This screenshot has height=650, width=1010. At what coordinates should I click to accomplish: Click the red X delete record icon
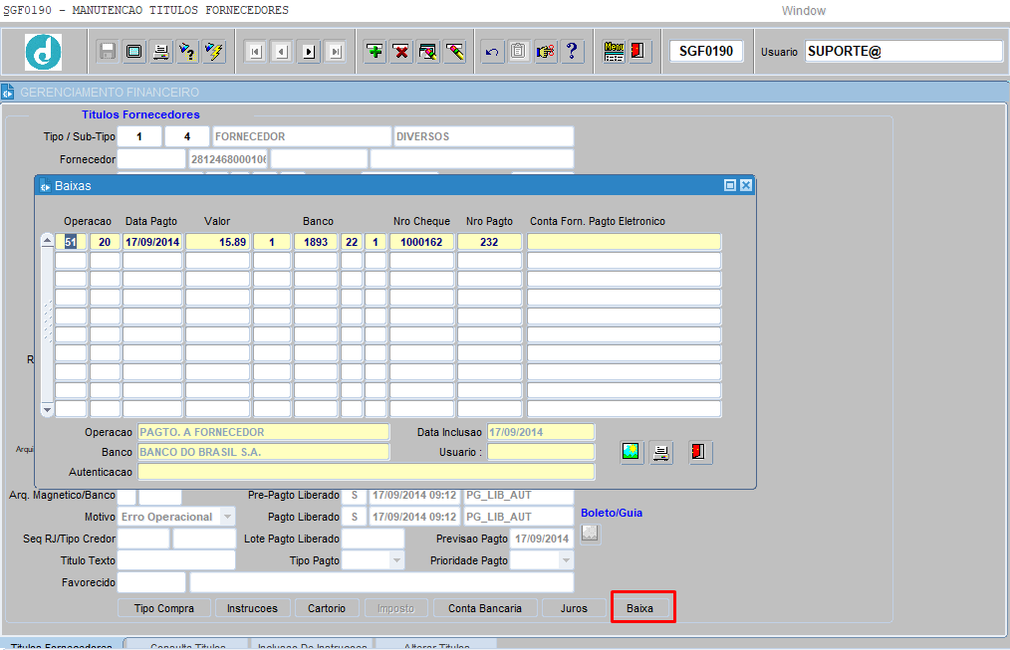click(x=400, y=52)
